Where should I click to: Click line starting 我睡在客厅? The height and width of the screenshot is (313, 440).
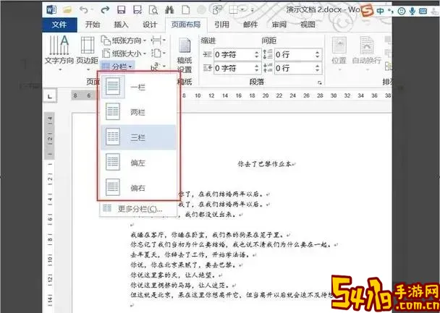(208, 234)
